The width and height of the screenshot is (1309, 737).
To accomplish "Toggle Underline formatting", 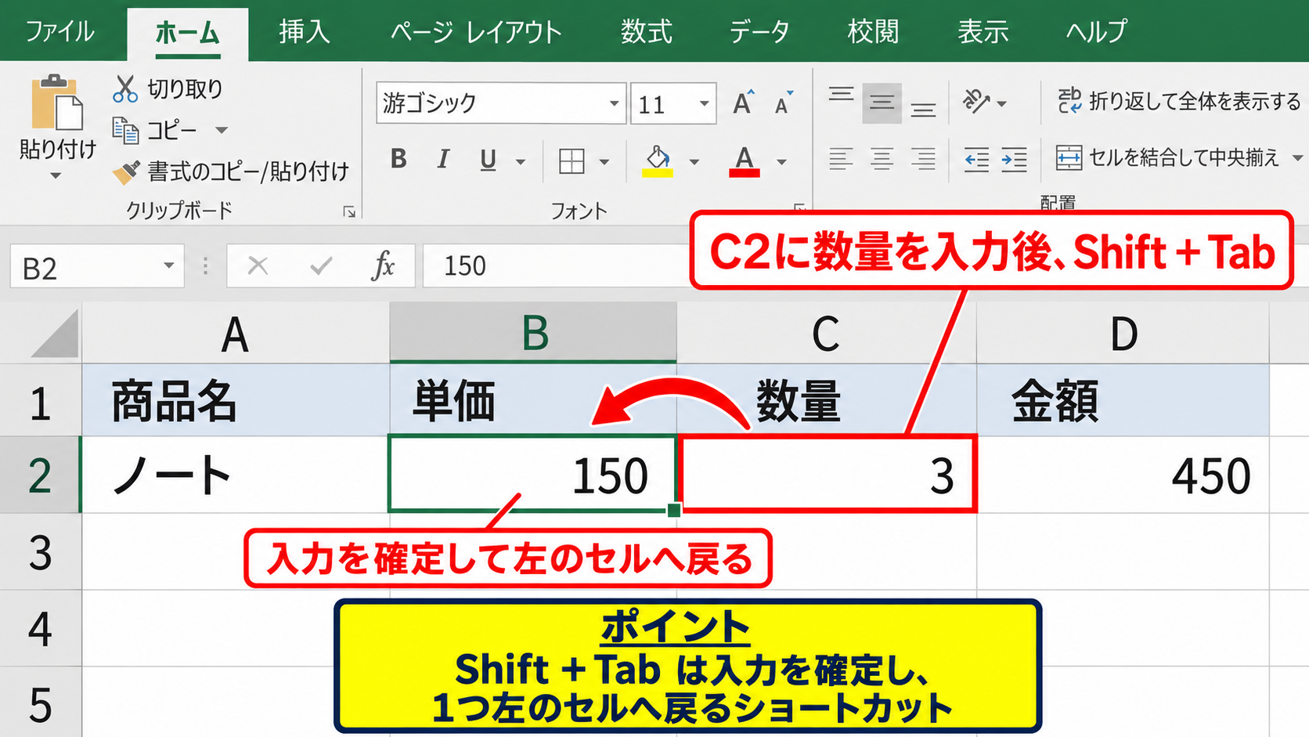I will tap(488, 161).
